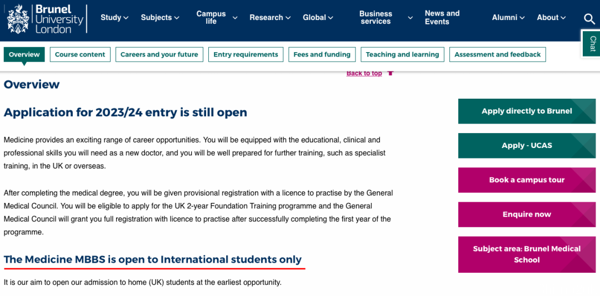
Task: Expand the Research menu chevron
Action: click(x=288, y=18)
